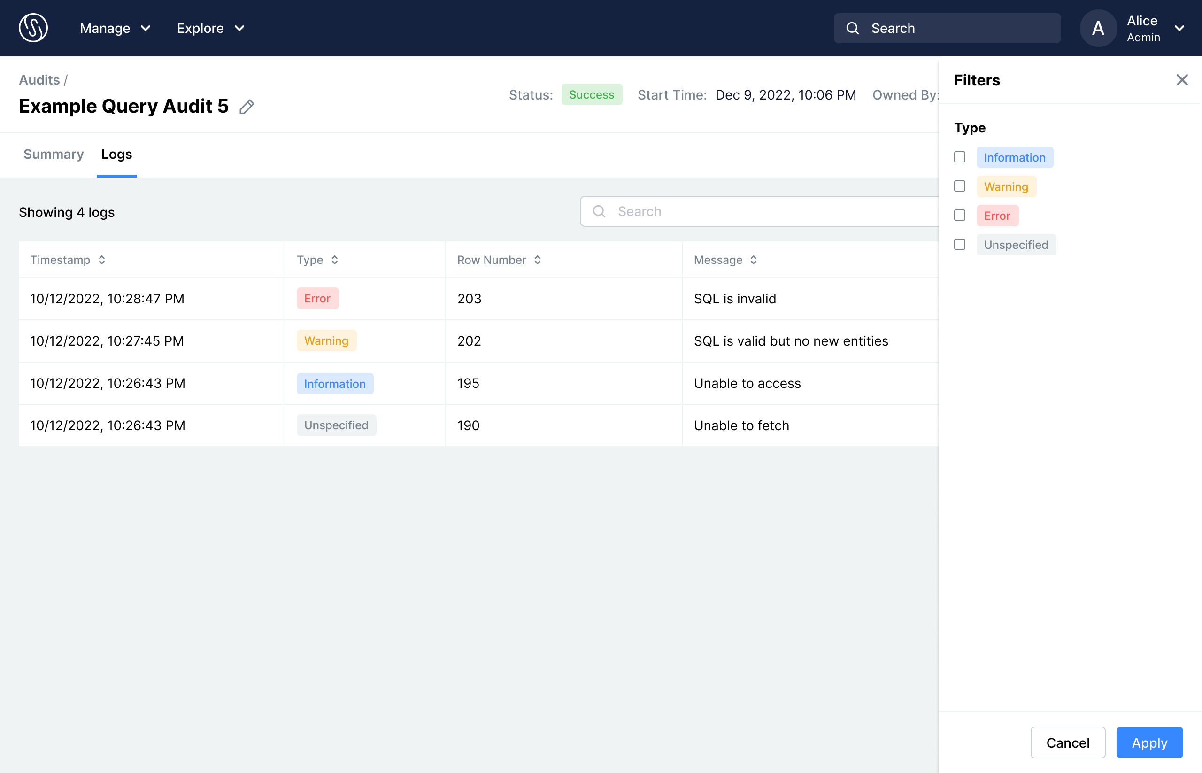This screenshot has height=773, width=1202.
Task: Tick the Error filter checkbox
Action: tap(960, 216)
